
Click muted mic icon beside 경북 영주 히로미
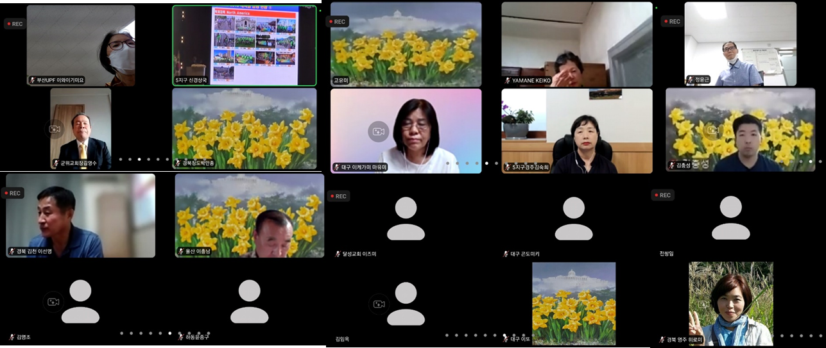coord(663,340)
